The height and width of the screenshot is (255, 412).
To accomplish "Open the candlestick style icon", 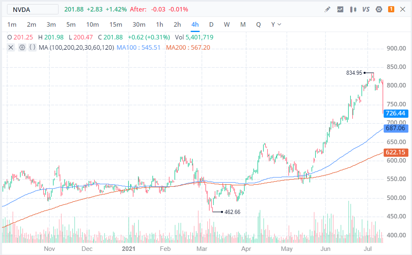I will [353, 9].
